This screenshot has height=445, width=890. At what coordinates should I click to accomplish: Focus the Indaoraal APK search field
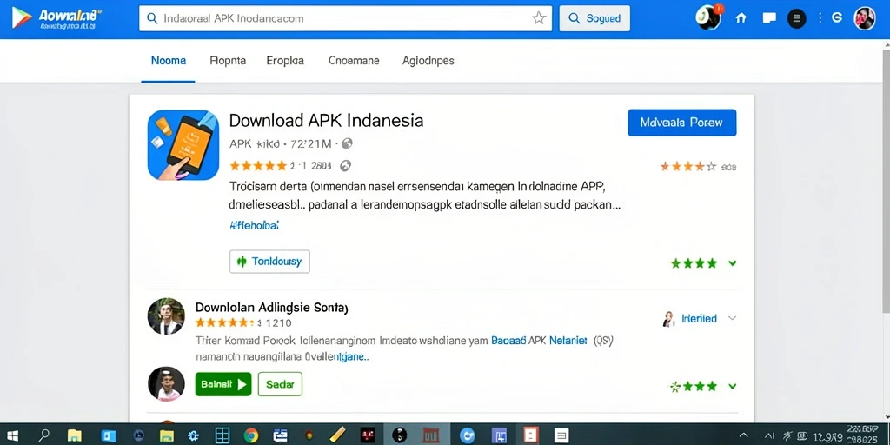tap(345, 18)
